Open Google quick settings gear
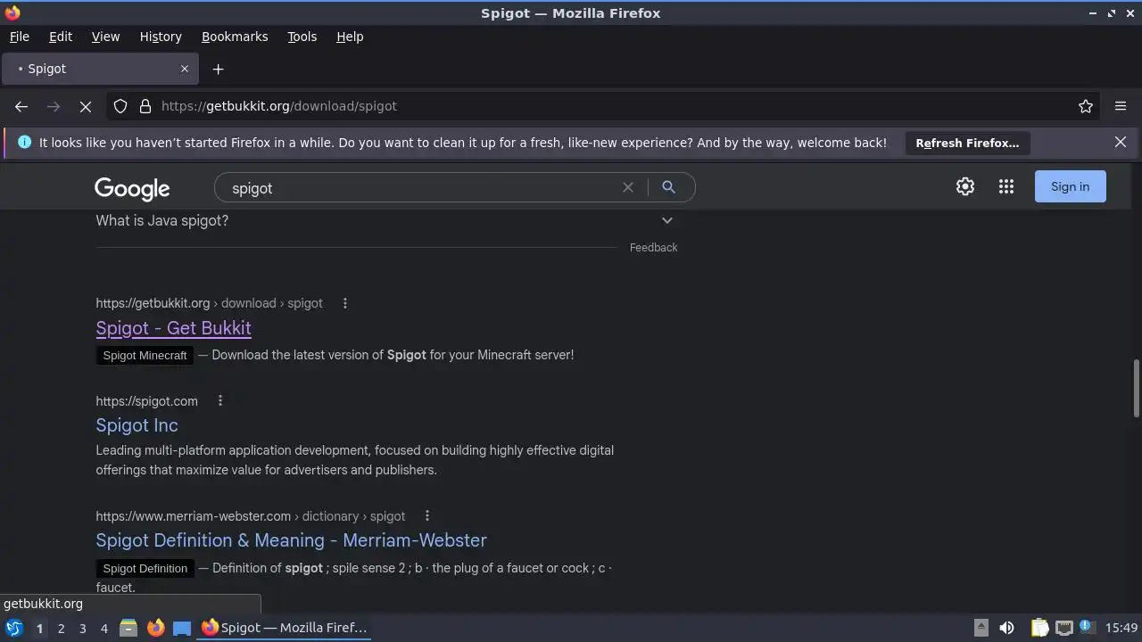 pyautogui.click(x=965, y=186)
